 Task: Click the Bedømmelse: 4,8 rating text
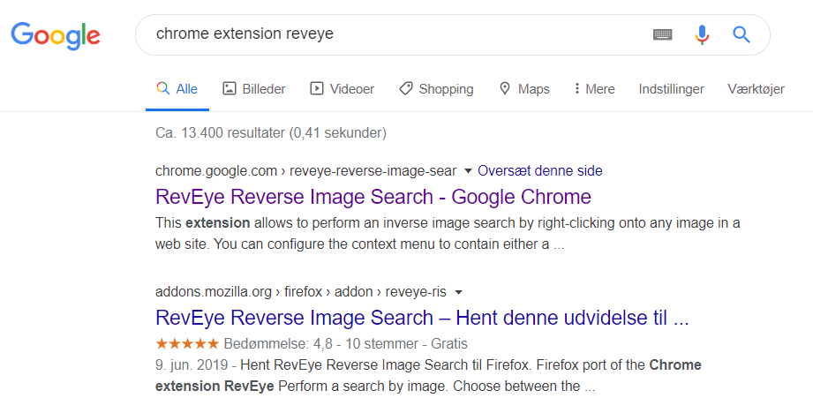click(x=278, y=343)
